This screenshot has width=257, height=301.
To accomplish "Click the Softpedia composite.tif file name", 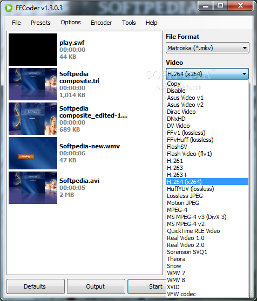I will [79, 77].
